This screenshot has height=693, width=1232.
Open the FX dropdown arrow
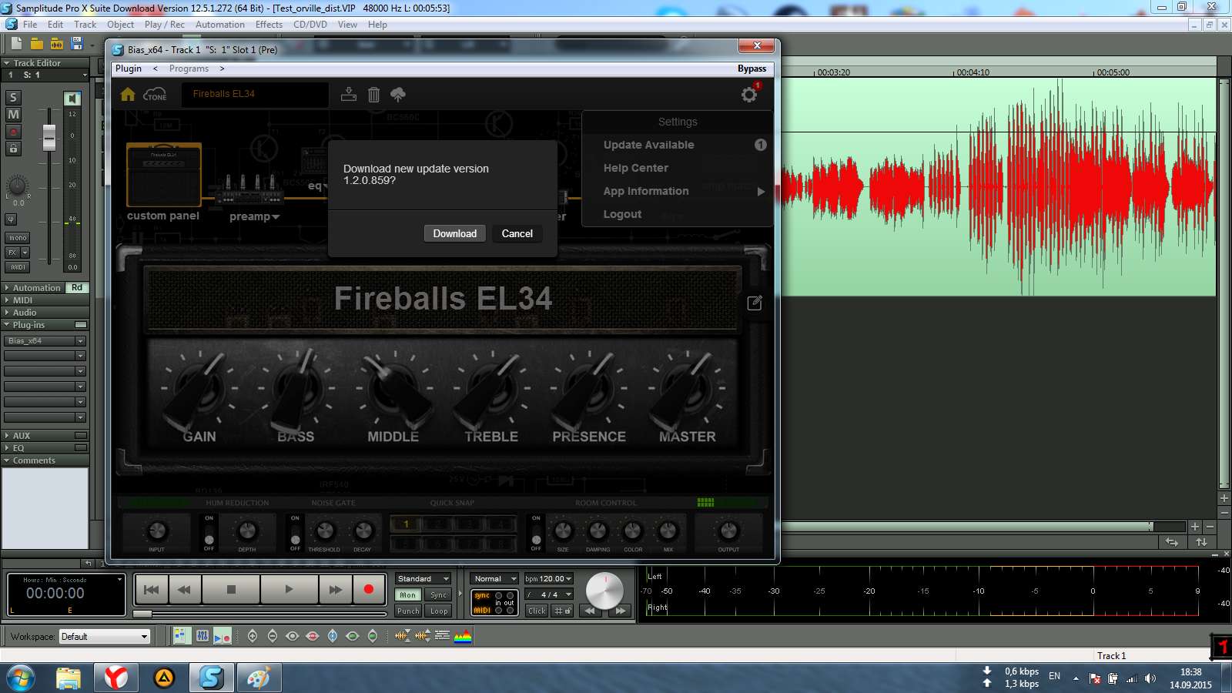coord(25,253)
